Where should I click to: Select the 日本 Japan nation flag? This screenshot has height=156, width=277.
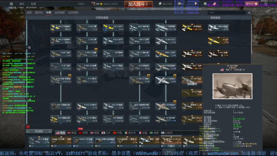coord(106,133)
